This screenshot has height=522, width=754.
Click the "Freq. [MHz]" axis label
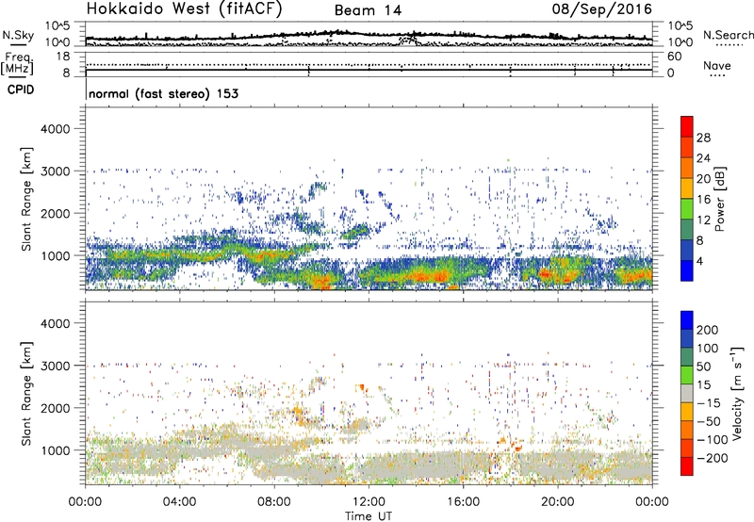(17, 64)
